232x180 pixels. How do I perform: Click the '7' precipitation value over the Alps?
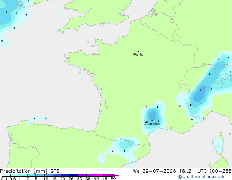tap(200, 90)
